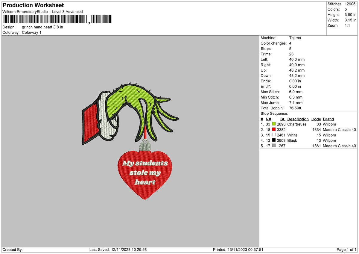The height and width of the screenshot is (254, 359).
Task: Click the Max Stitch value 6.9 mm
Action: coord(296,92)
